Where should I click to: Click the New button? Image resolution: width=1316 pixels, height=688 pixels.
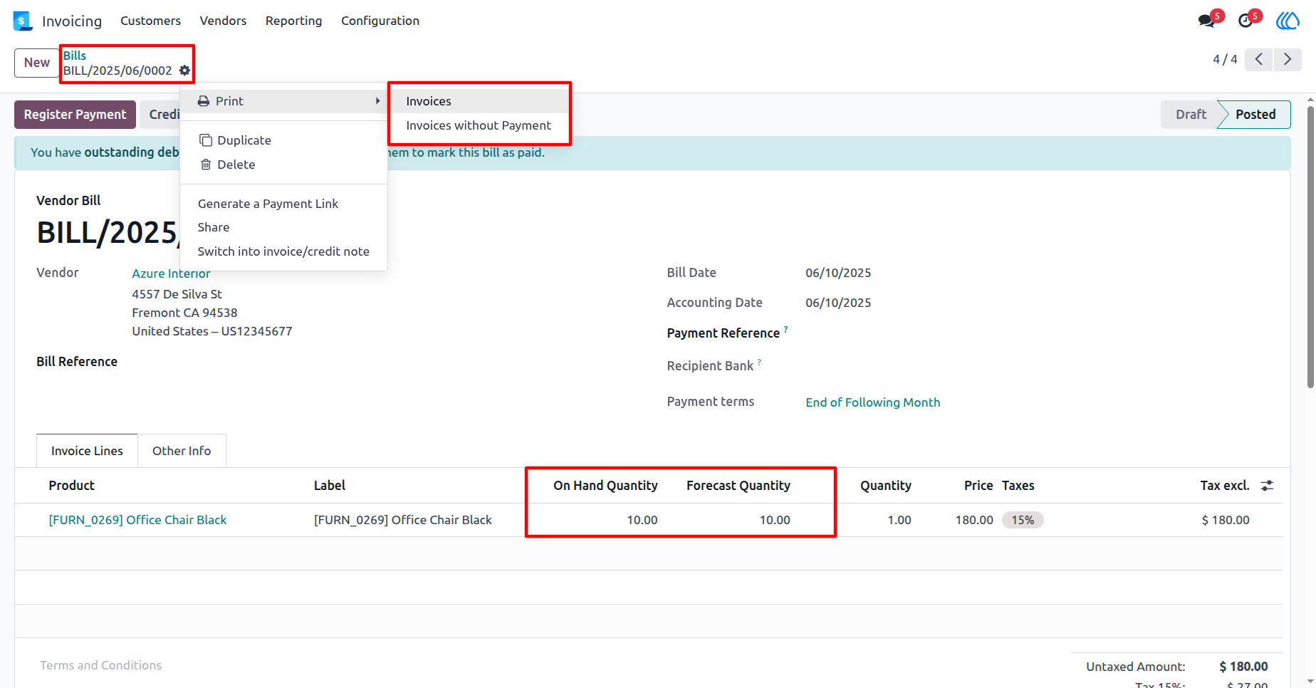pyautogui.click(x=37, y=63)
